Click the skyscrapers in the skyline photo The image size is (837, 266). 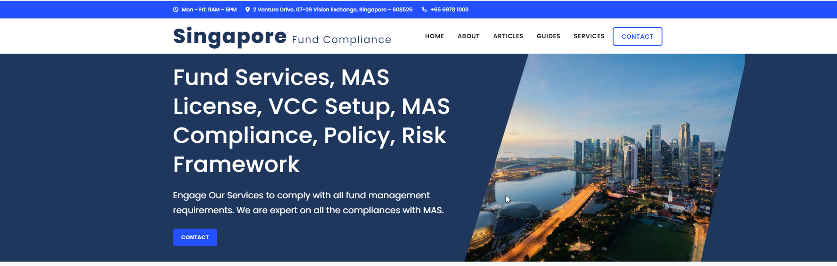(657, 154)
